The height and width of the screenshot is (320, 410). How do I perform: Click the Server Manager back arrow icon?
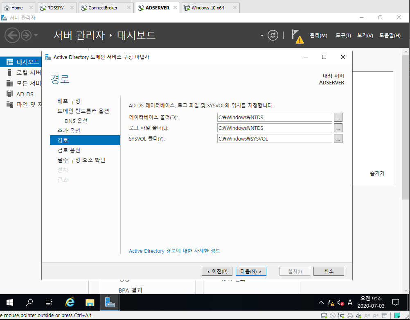click(x=12, y=35)
